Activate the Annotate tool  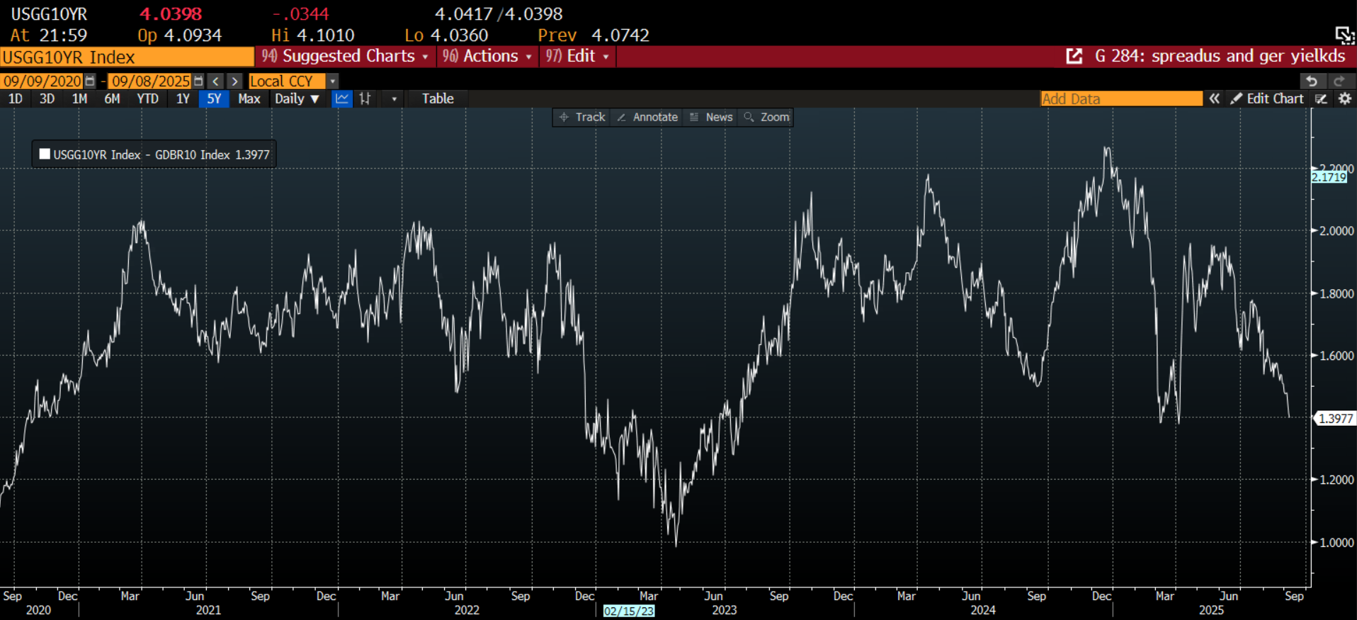pos(647,117)
